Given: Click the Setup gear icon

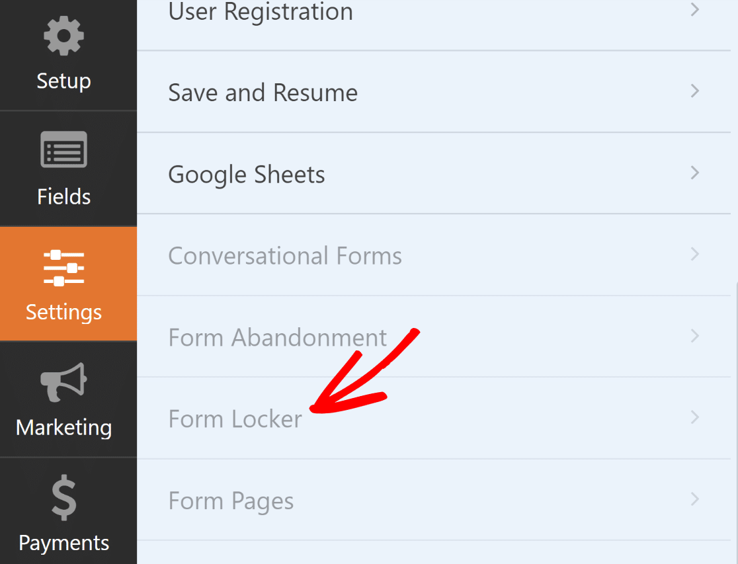Looking at the screenshot, I should click(x=63, y=36).
